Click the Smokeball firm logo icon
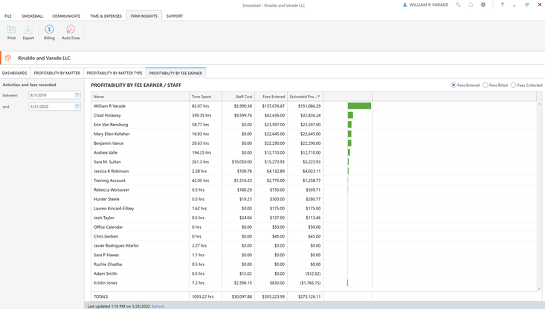545x309 pixels. [8, 58]
